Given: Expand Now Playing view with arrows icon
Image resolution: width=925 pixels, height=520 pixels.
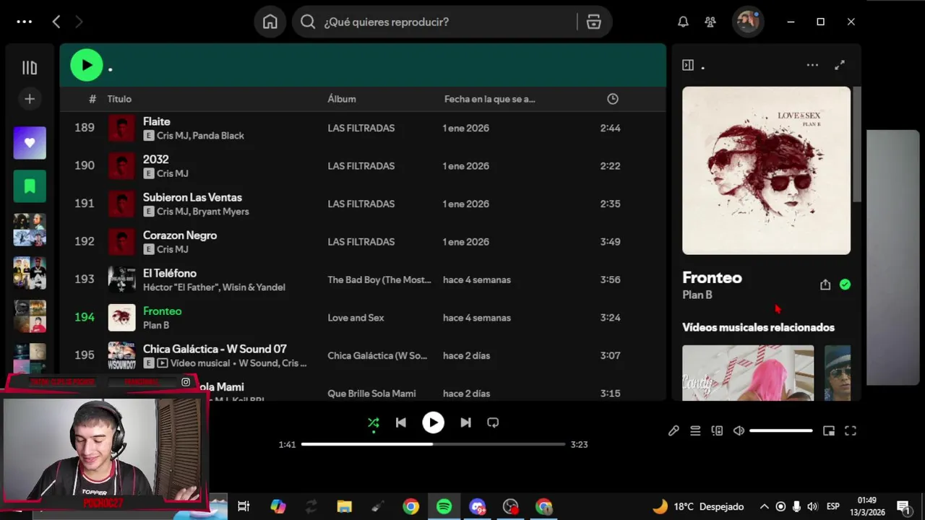Looking at the screenshot, I should (x=840, y=65).
